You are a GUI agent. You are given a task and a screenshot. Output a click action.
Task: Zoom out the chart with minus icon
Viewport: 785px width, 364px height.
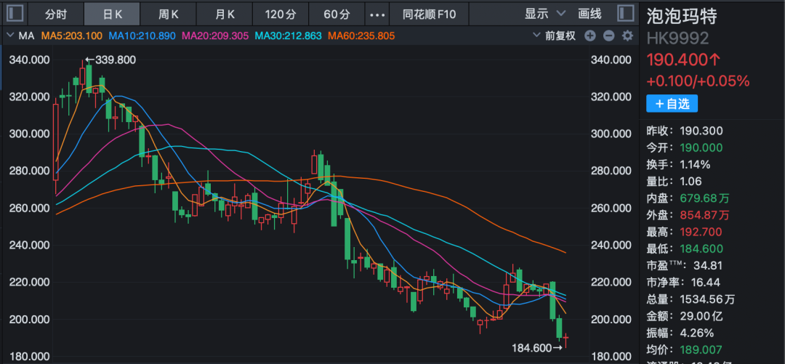point(608,36)
